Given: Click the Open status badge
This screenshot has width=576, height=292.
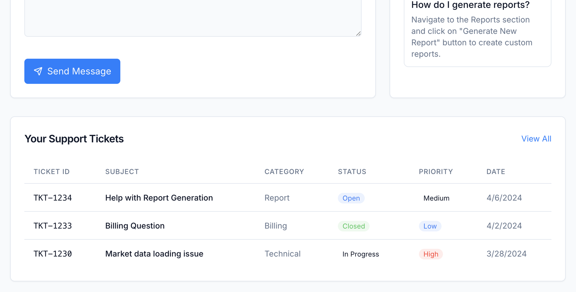Looking at the screenshot, I should 351,198.
